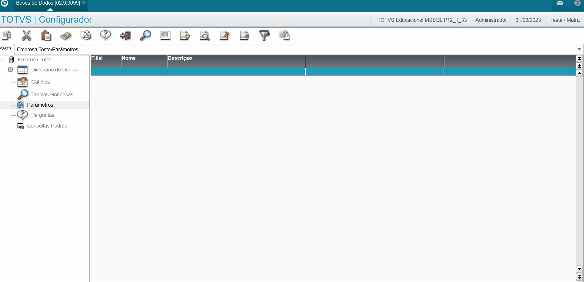This screenshot has height=282, width=584.
Task: Click the Filter funnel icon
Action: (x=264, y=36)
